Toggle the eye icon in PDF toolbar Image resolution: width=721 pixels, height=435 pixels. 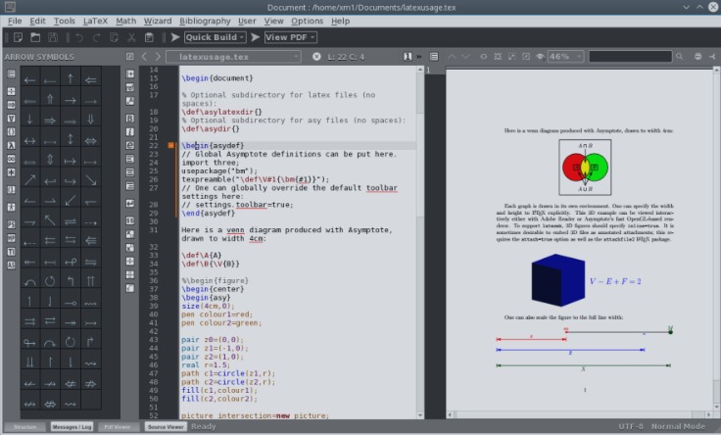[540, 56]
